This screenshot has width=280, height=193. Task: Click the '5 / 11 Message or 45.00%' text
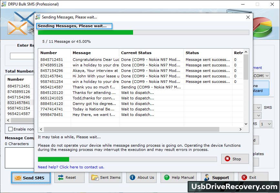pos(67,41)
